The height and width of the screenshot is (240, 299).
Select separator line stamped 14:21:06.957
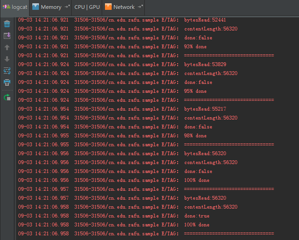pyautogui.click(x=146, y=189)
